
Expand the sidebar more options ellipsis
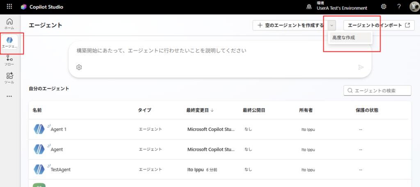pos(9,96)
